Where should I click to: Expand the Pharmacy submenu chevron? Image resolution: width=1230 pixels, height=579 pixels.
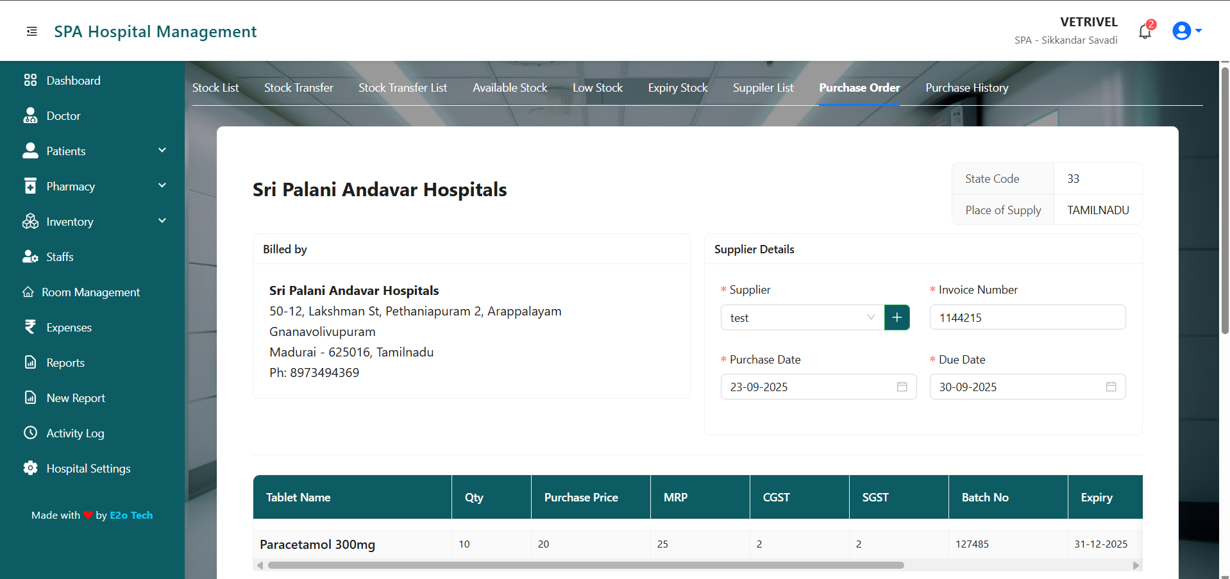162,186
